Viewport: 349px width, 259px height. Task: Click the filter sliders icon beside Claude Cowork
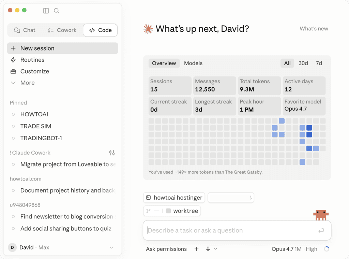pos(112,153)
